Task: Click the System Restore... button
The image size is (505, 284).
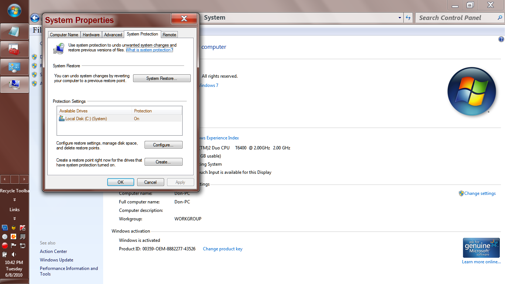Action: tap(162, 78)
